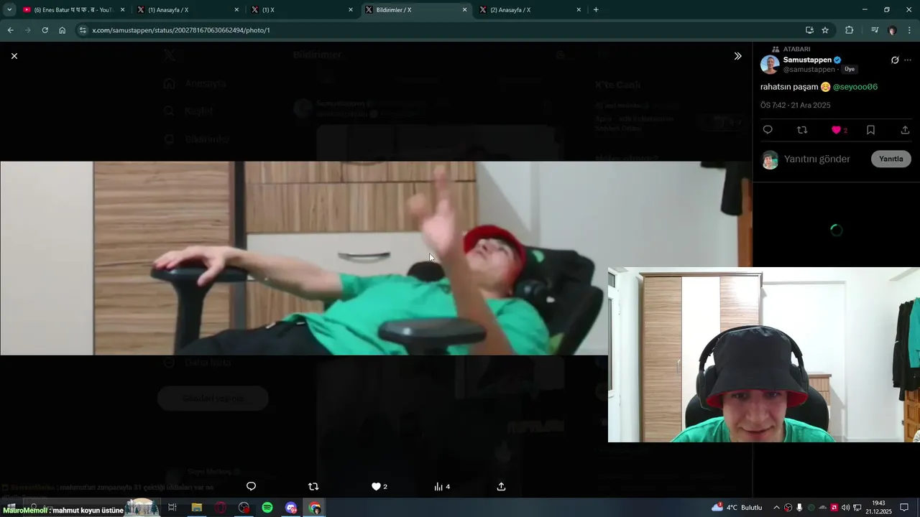Open File Explorer from taskbar

tap(196, 508)
